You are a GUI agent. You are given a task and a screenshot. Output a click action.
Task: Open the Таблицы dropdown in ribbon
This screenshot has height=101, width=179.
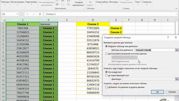[x=5, y=3]
